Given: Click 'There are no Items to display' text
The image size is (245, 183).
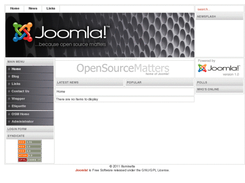Looking at the screenshot, I should tap(77, 99).
